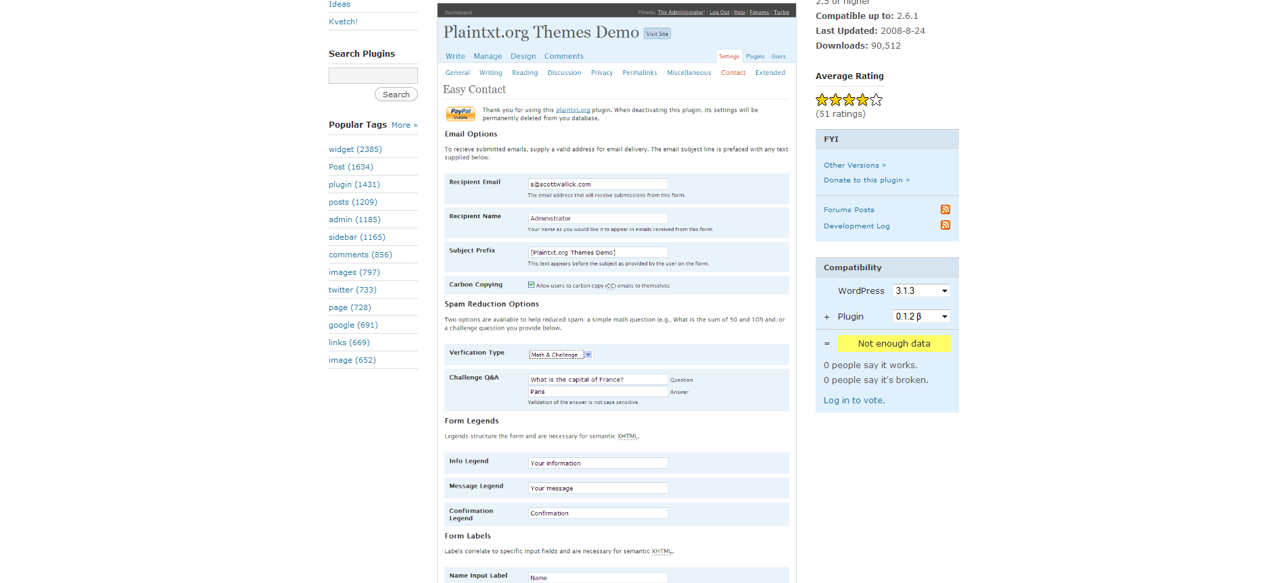
Task: Open the admin (1185) tag
Action: pyautogui.click(x=354, y=220)
